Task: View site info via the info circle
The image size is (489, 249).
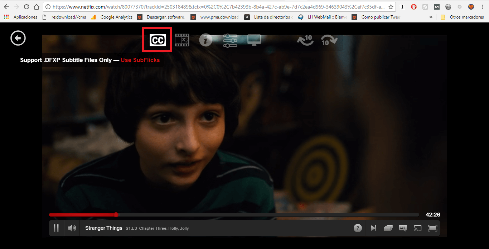Action: [48, 7]
